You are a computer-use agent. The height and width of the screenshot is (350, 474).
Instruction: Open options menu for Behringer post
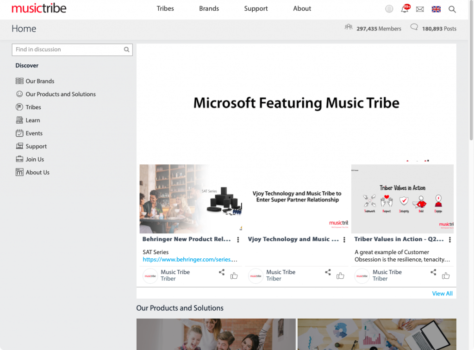coord(238,240)
